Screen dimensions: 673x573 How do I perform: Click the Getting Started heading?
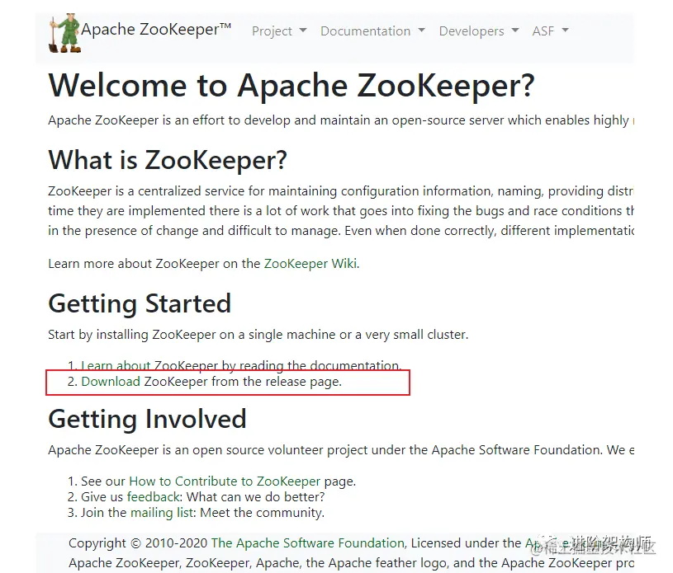tap(140, 304)
